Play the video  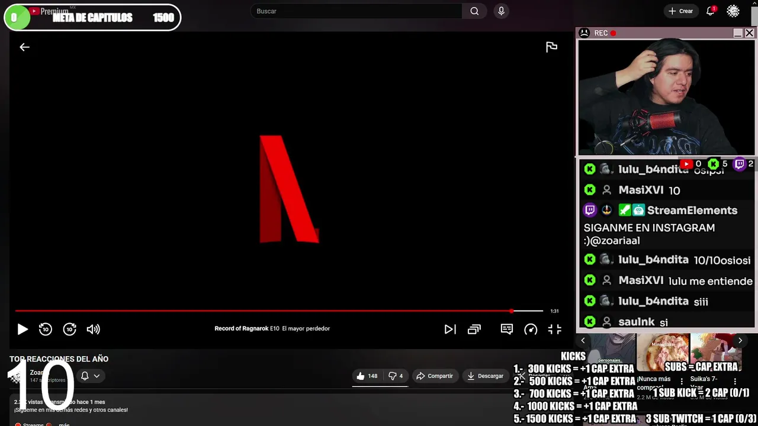point(22,330)
